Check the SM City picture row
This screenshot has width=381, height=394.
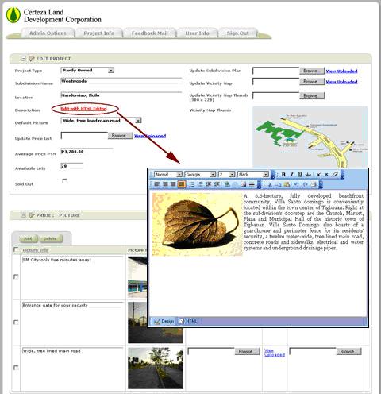click(16, 276)
